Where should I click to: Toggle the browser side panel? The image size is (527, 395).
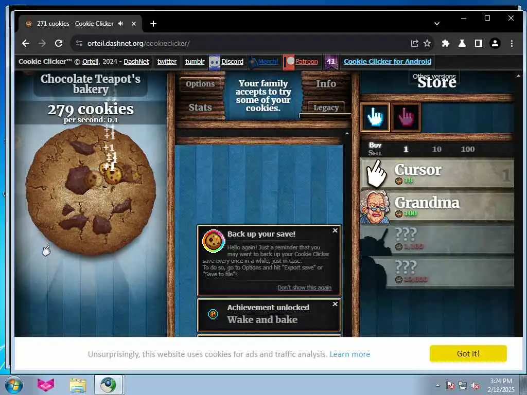pyautogui.click(x=479, y=43)
